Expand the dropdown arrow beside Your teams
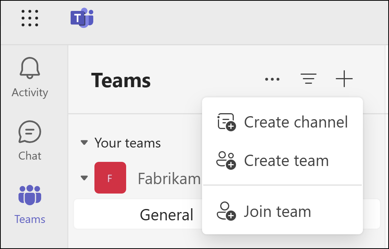Image resolution: width=389 pixels, height=249 pixels. [84, 143]
